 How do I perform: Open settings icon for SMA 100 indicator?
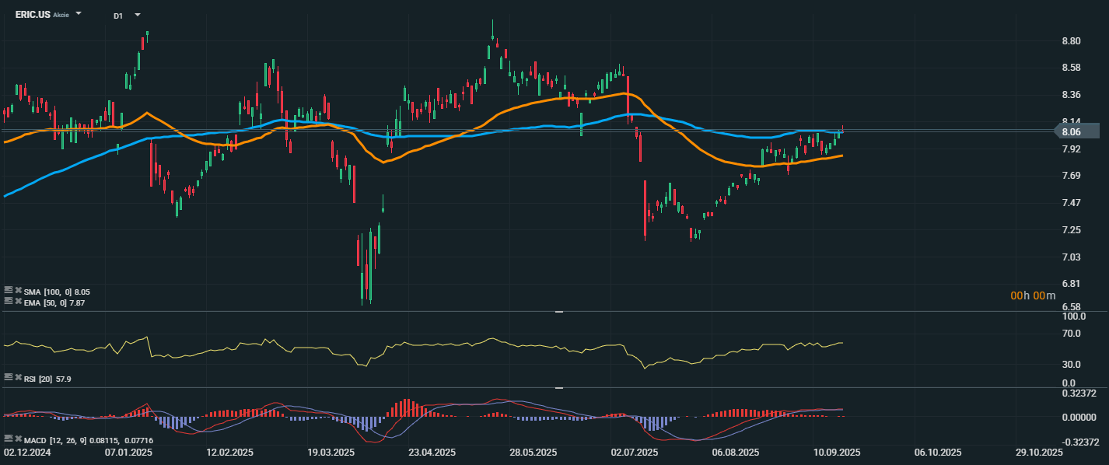pos(8,291)
